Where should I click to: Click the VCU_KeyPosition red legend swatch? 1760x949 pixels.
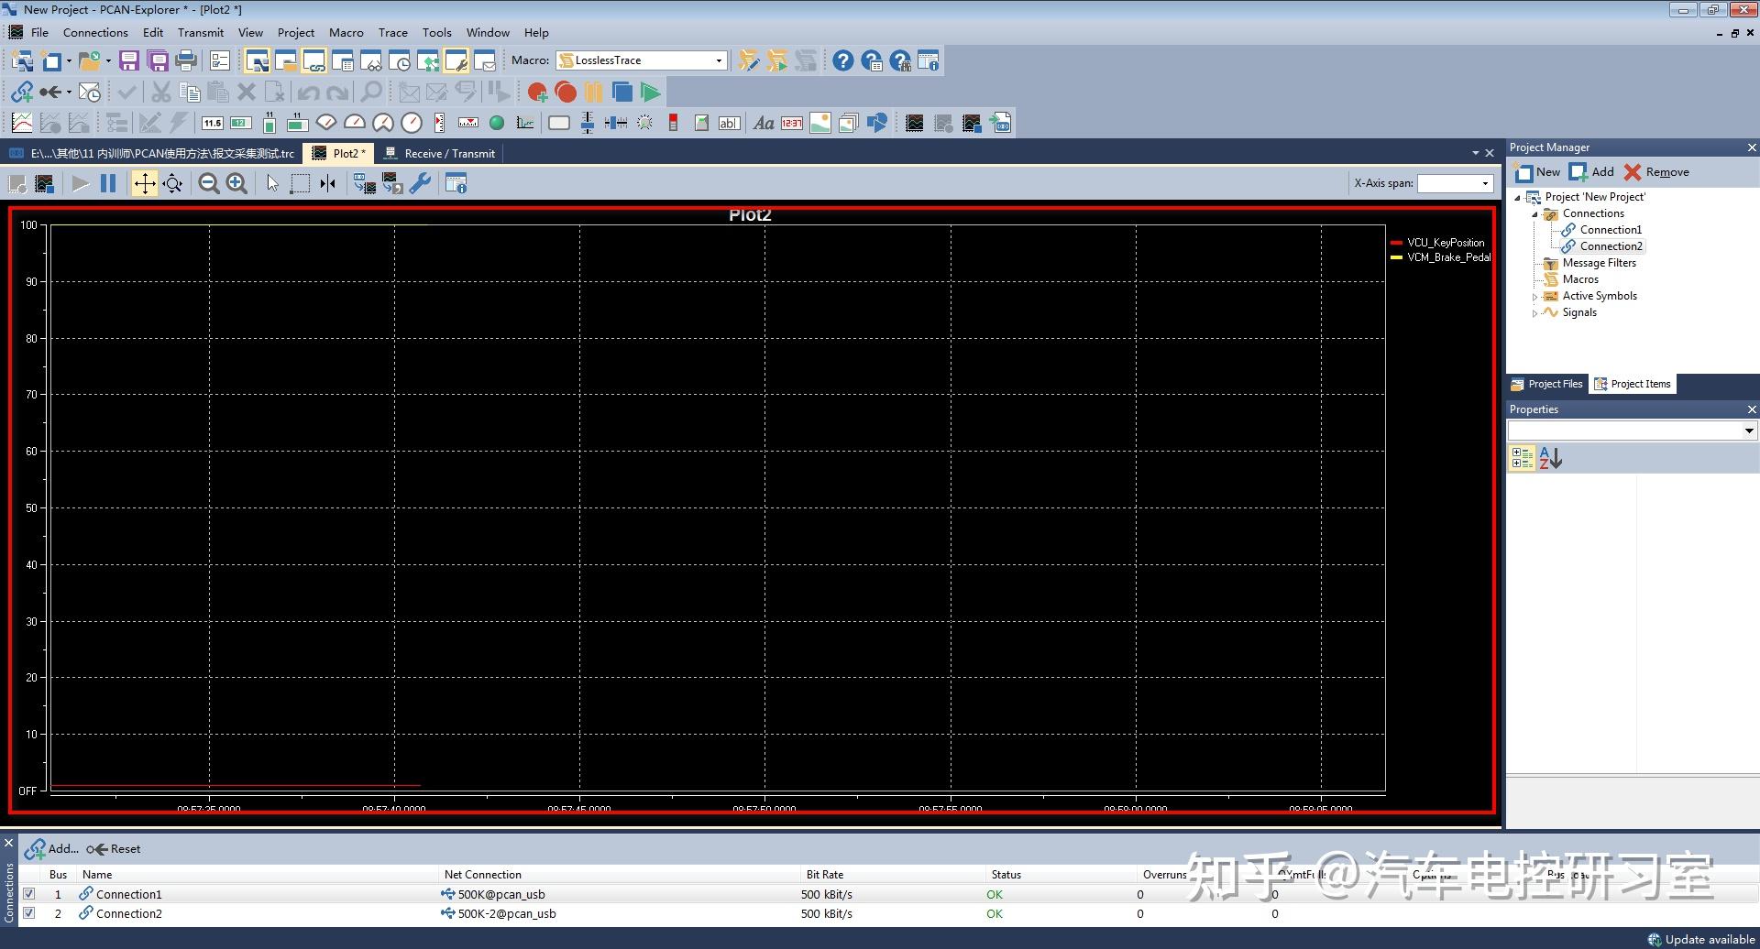[x=1396, y=243]
